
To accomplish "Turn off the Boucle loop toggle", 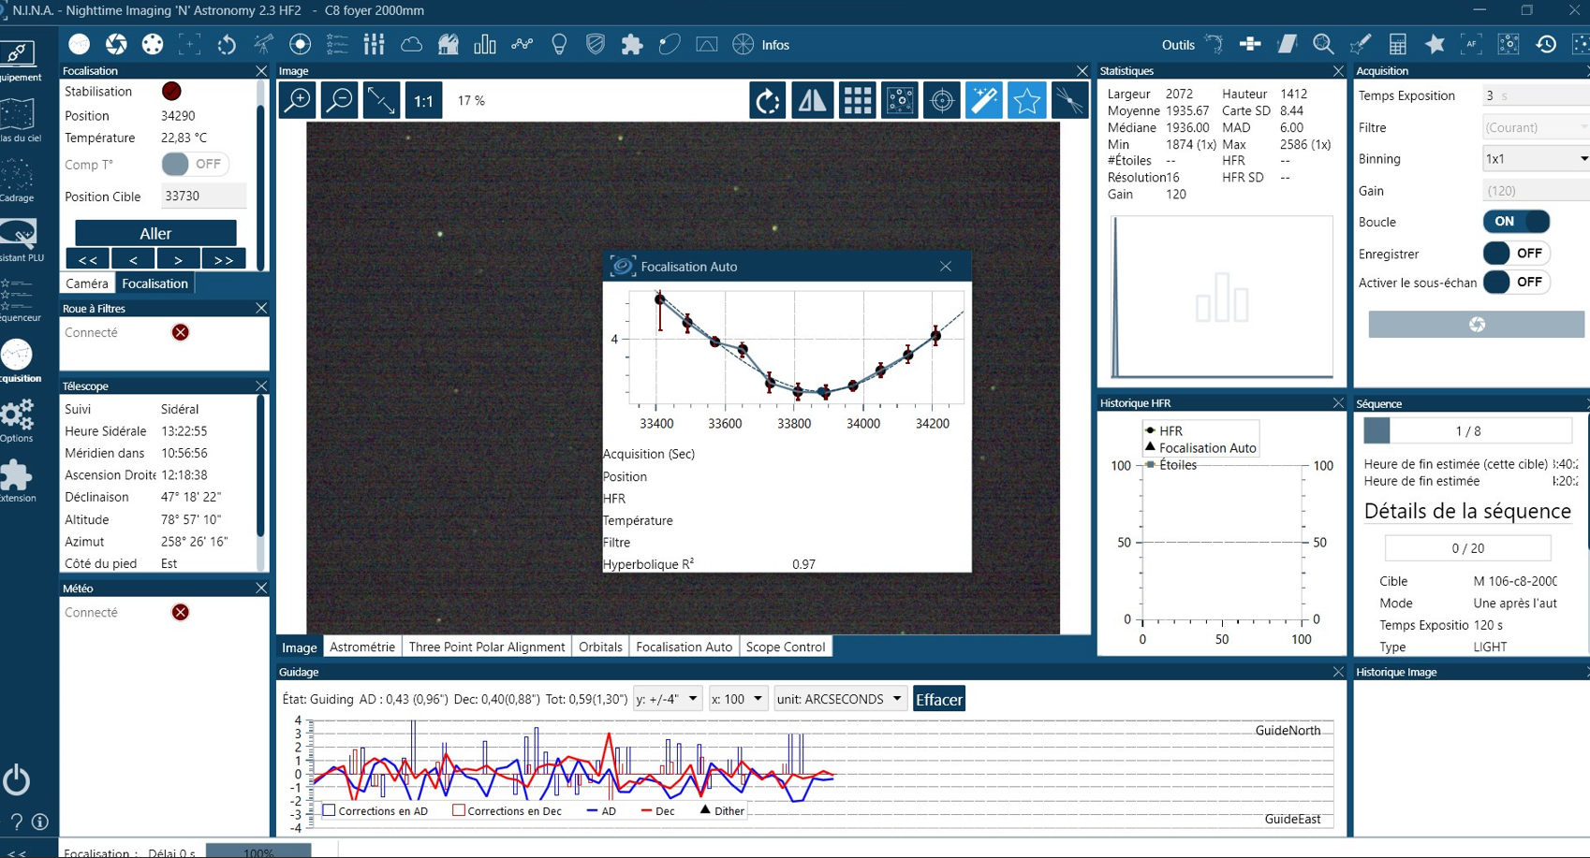I will tap(1516, 222).
